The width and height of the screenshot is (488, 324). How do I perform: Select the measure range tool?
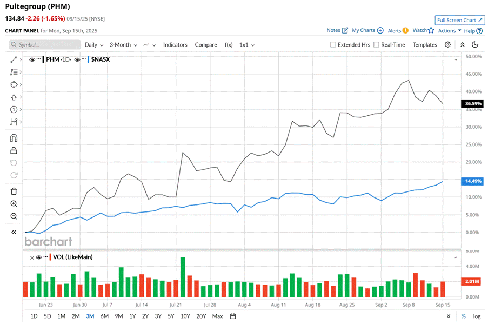(x=14, y=122)
